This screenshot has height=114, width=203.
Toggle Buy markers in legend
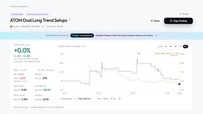pyautogui.click(x=106, y=99)
